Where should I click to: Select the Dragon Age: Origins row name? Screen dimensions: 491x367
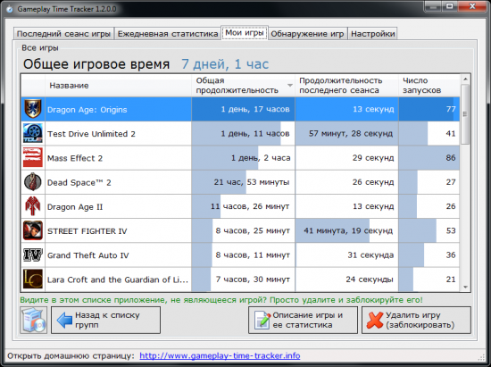tap(87, 110)
